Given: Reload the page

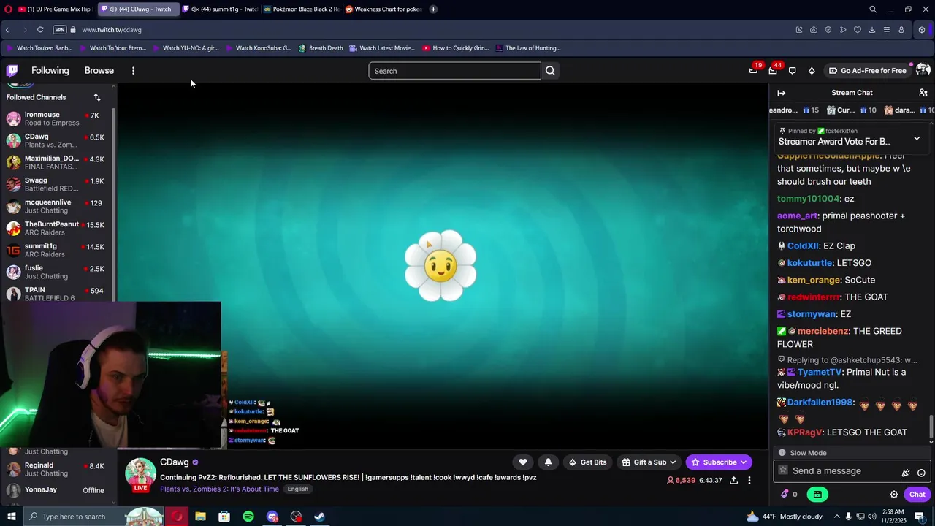Looking at the screenshot, I should (40, 30).
